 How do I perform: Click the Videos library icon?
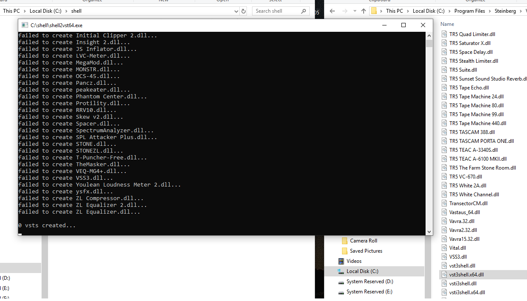pyautogui.click(x=341, y=261)
